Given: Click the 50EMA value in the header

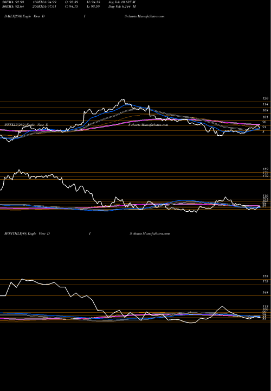Looking at the screenshot, I should tap(20, 7).
